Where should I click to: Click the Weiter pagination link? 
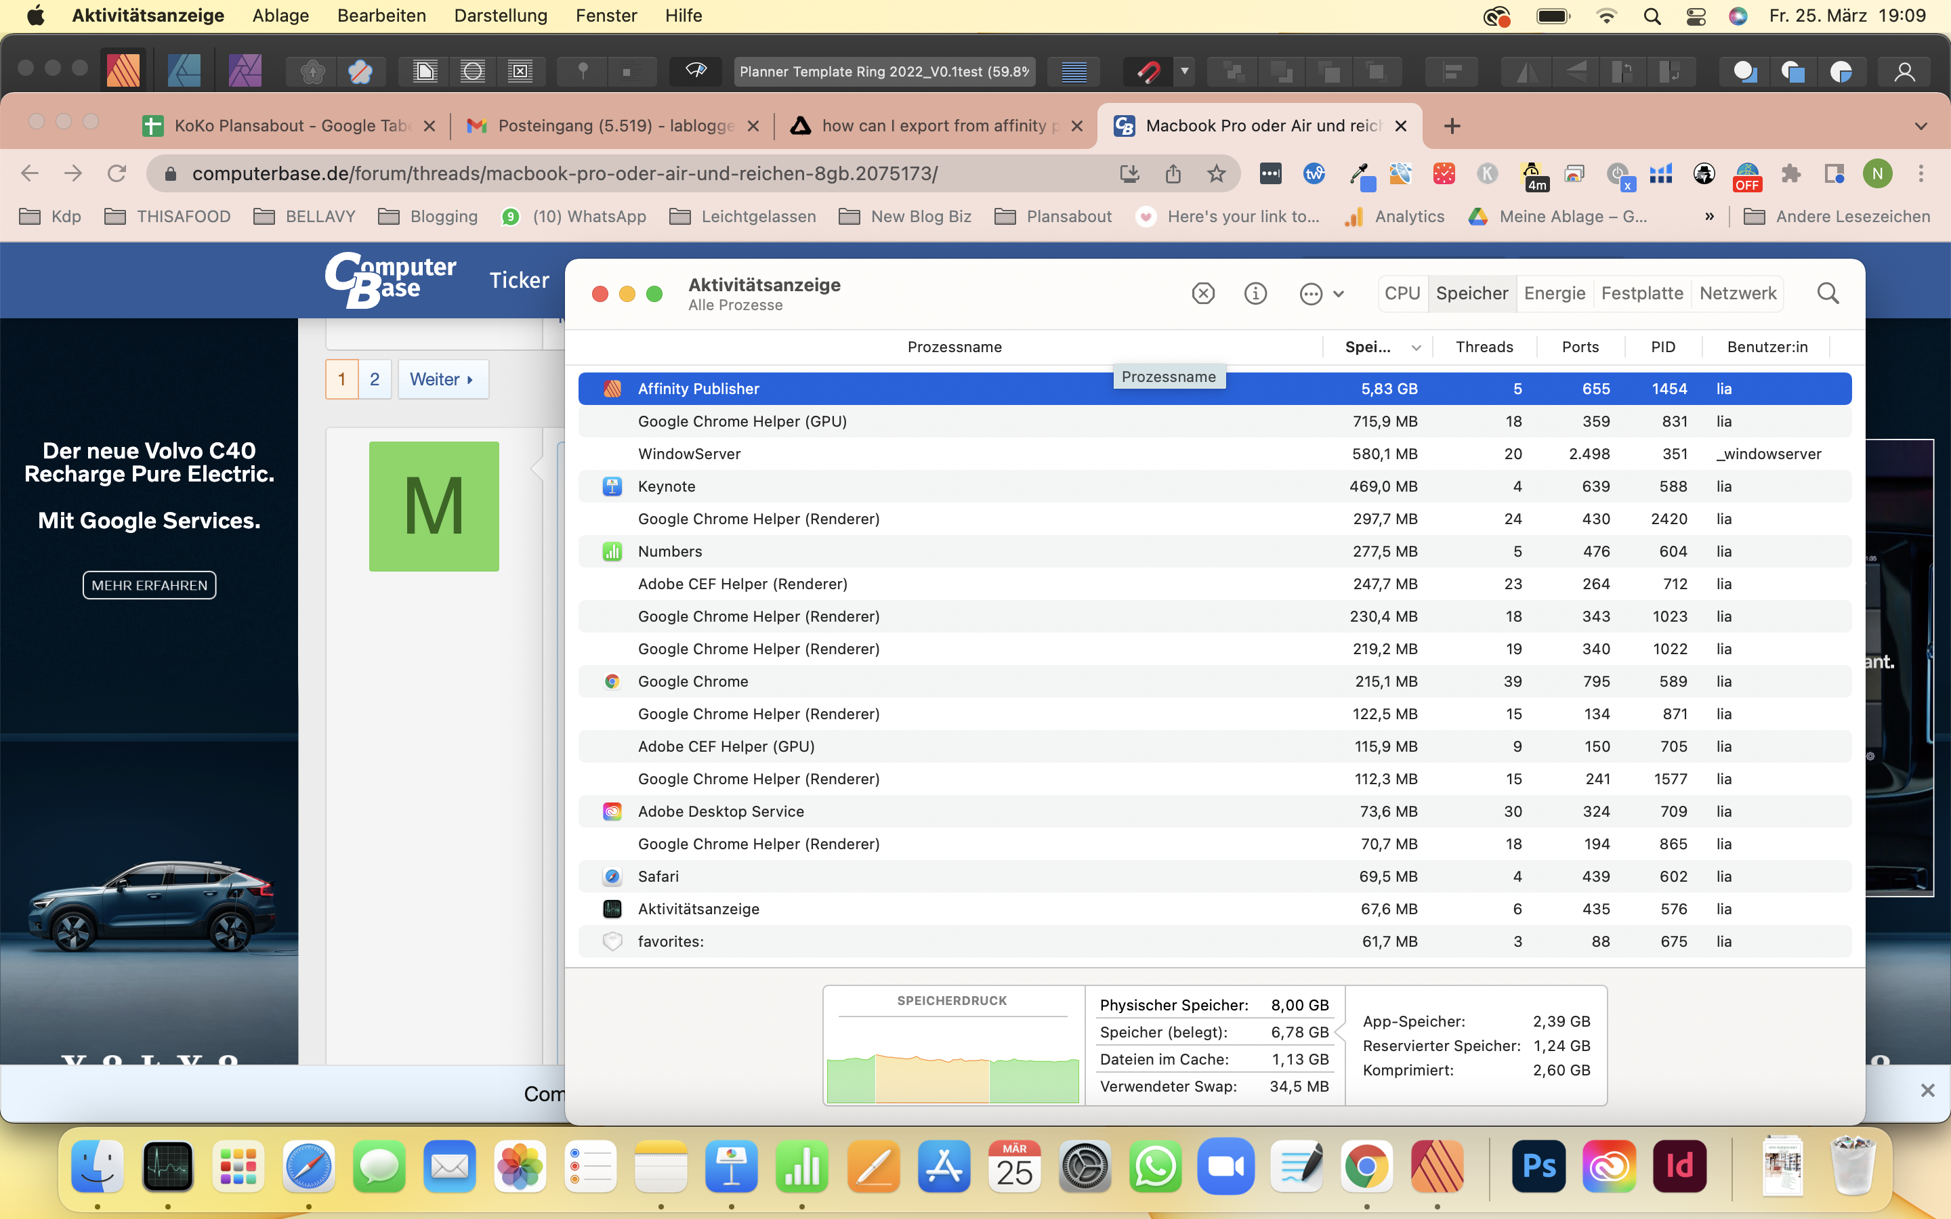point(442,379)
